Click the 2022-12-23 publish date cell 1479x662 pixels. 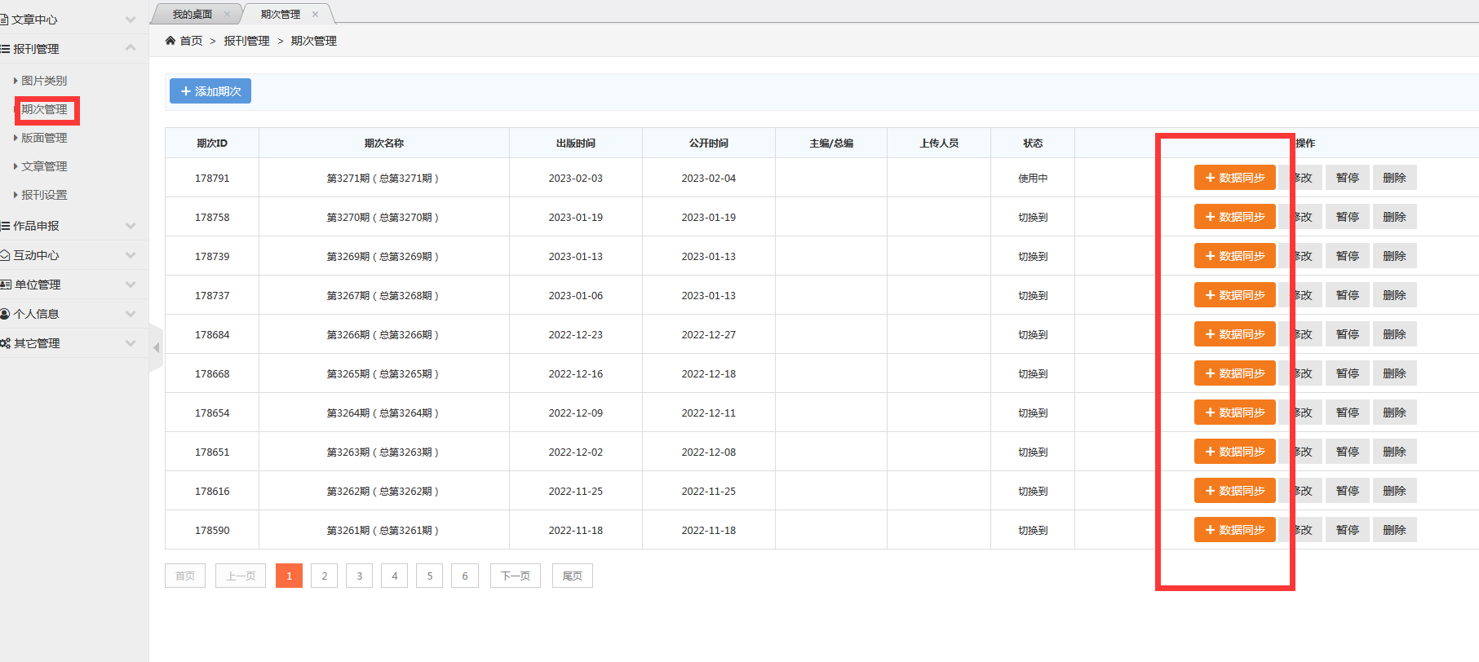coord(576,334)
